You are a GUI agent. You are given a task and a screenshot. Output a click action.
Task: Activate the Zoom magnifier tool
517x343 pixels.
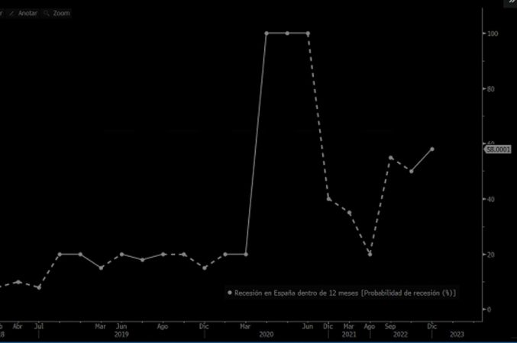57,13
